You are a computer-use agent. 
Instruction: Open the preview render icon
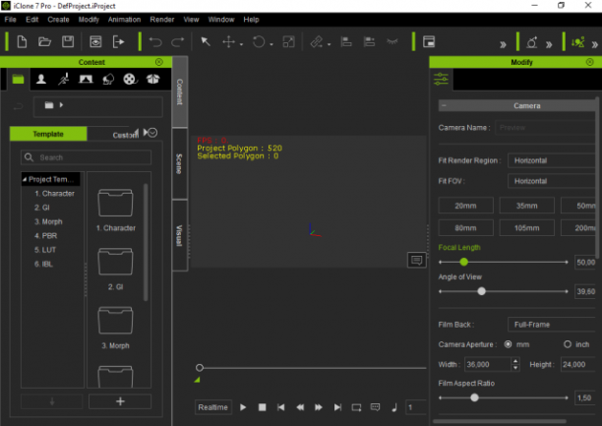pos(95,41)
